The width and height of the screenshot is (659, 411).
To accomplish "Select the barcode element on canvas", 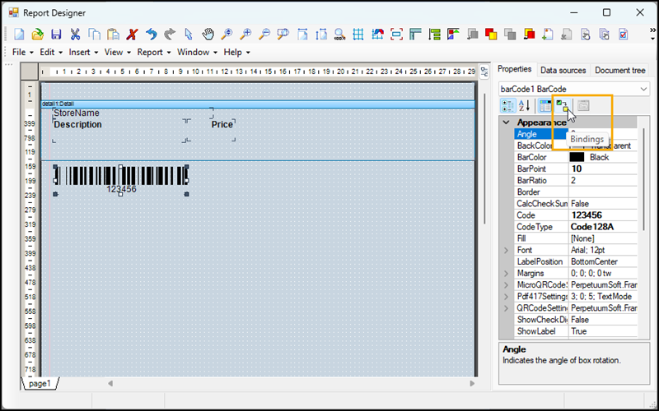I will (x=121, y=180).
